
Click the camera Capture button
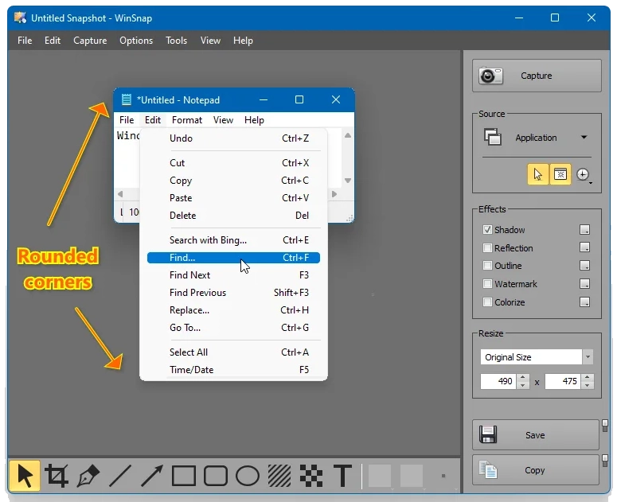(537, 76)
